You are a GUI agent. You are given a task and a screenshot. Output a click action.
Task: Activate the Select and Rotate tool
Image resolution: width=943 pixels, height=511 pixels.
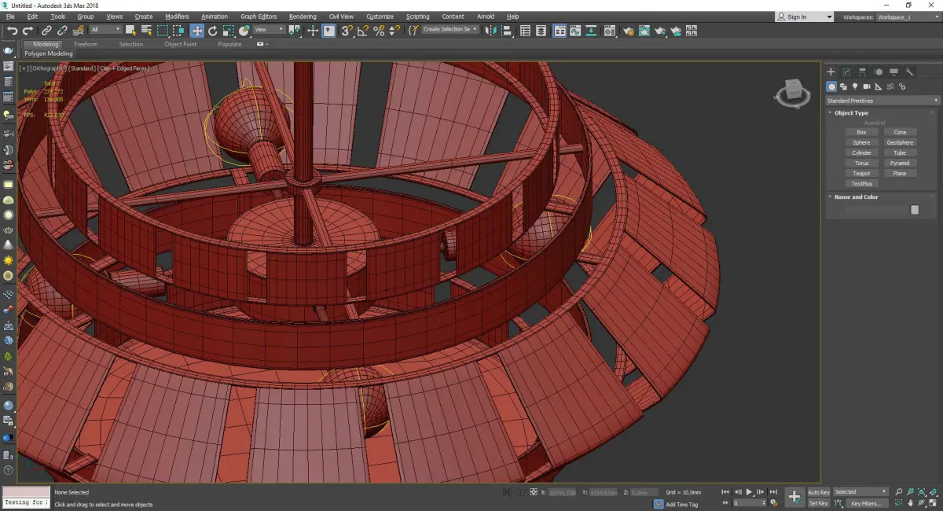click(x=212, y=31)
